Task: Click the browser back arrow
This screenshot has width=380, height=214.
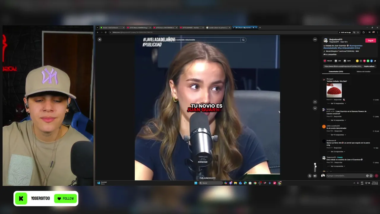Action: click(98, 32)
